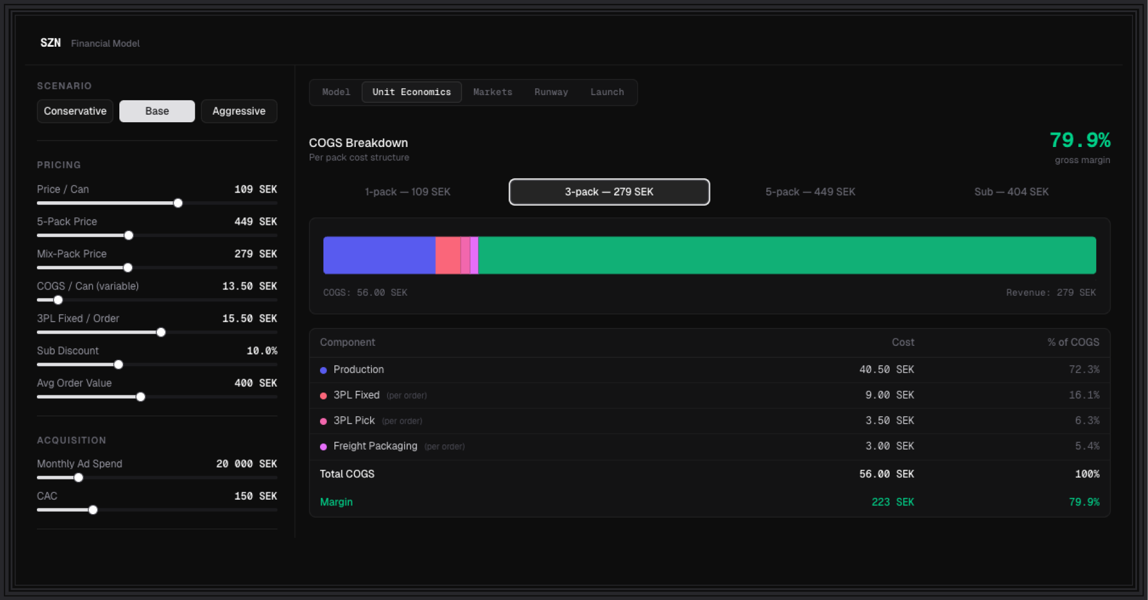Image resolution: width=1148 pixels, height=600 pixels.
Task: Click the Price / Can slider handle
Action: coord(178,203)
